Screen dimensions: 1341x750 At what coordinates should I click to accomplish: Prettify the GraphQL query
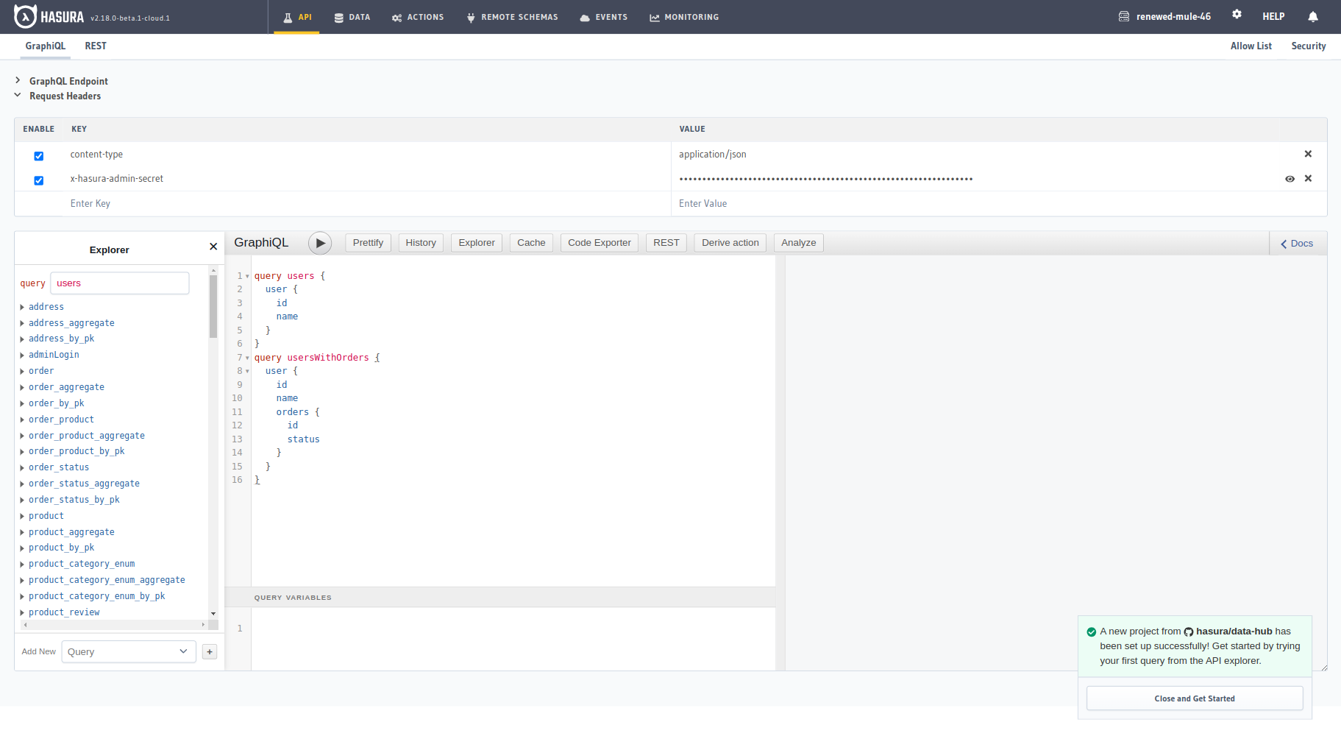point(368,242)
